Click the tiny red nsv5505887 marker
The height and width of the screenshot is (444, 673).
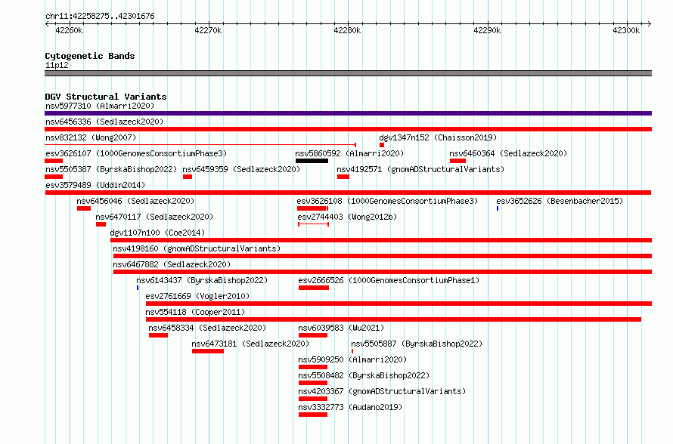pos(352,351)
